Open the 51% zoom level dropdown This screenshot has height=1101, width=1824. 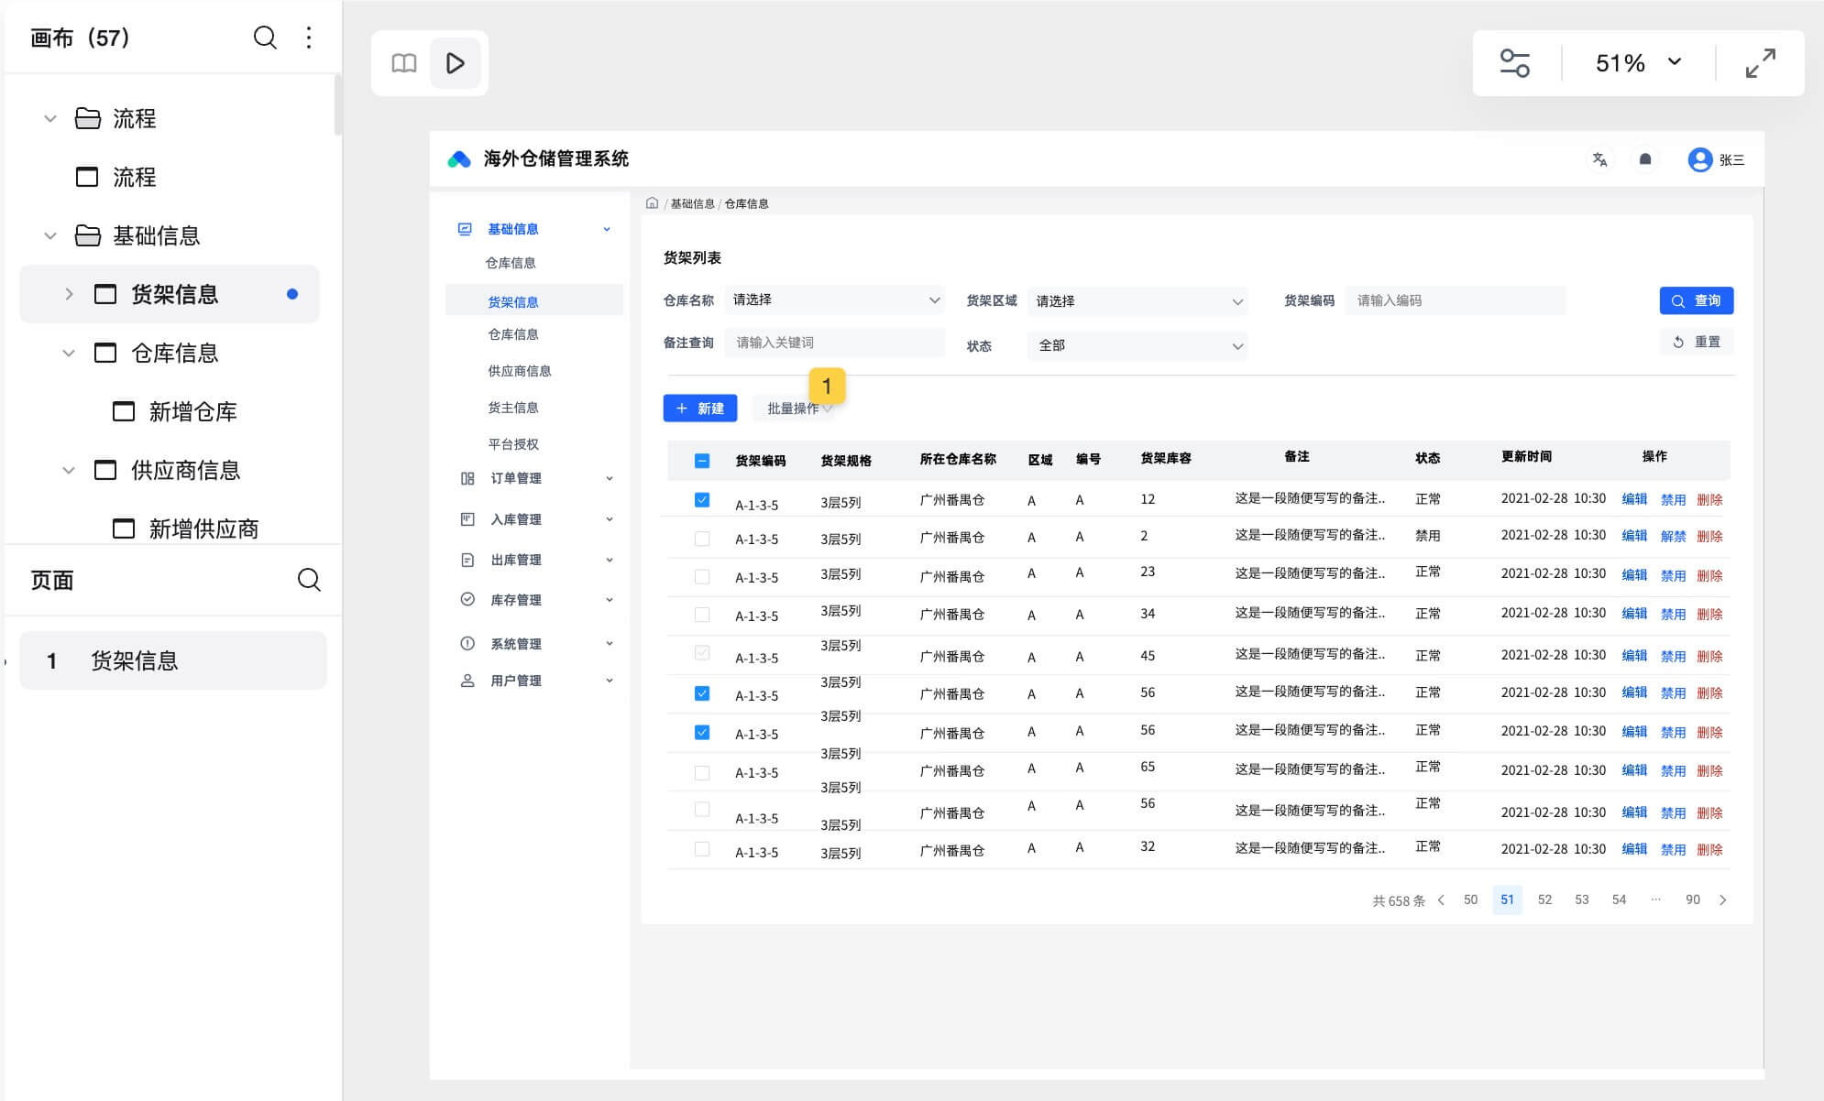[1638, 63]
